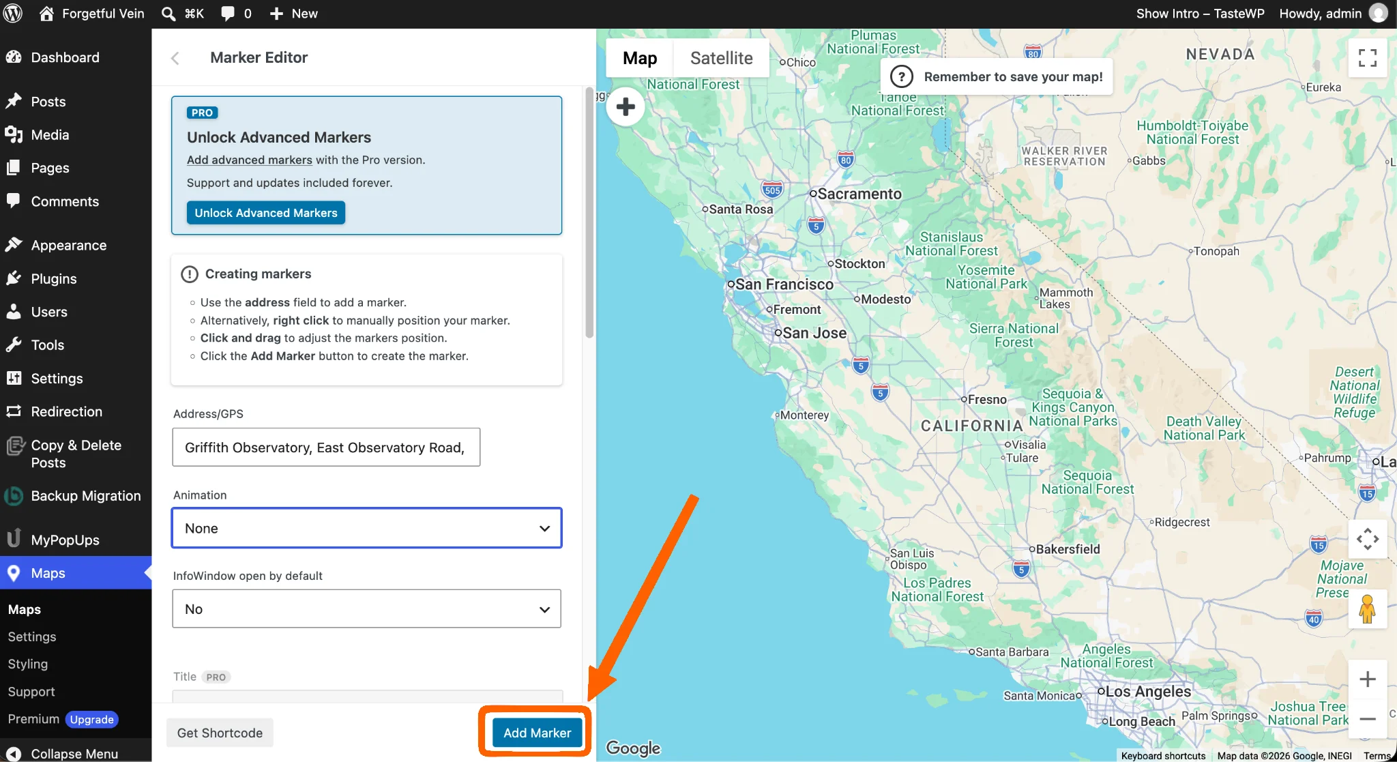The height and width of the screenshot is (762, 1397).
Task: Click the marker editor panel scrollbar
Action: coord(589,213)
